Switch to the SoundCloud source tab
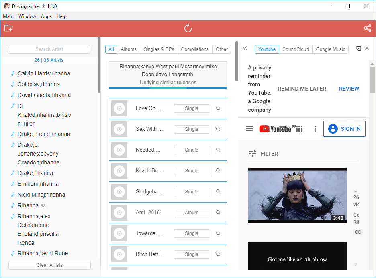Viewport: 376px width, 278px height. pos(295,49)
